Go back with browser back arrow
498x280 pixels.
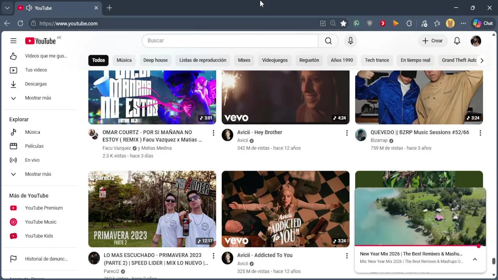tap(7, 23)
